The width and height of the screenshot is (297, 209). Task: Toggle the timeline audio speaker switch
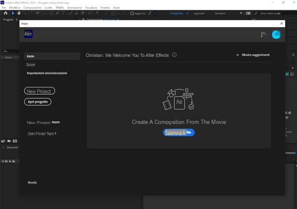pyautogui.click(x=6, y=161)
